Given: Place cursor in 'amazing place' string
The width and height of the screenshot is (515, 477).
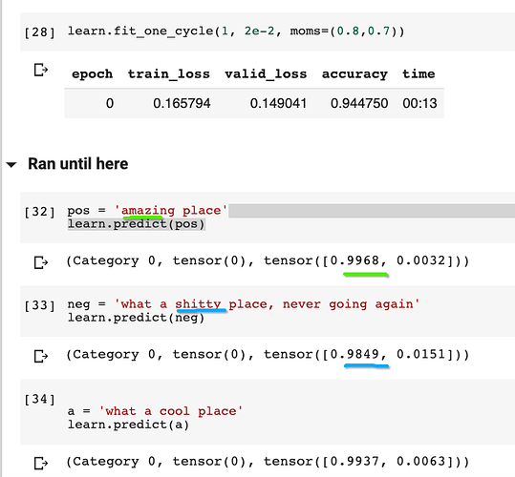Looking at the screenshot, I should point(171,211).
